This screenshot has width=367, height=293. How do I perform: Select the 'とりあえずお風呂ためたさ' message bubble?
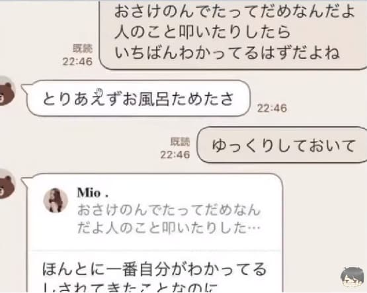(x=139, y=98)
